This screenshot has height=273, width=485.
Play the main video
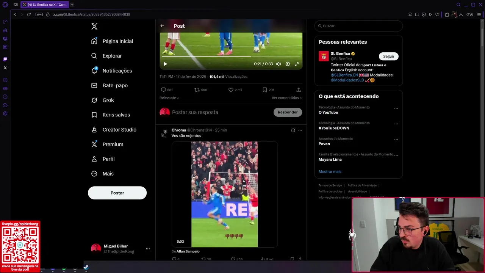[x=165, y=64]
